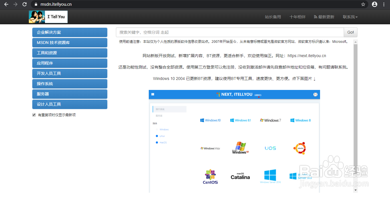Click the padlock site security icon

click(36, 4)
